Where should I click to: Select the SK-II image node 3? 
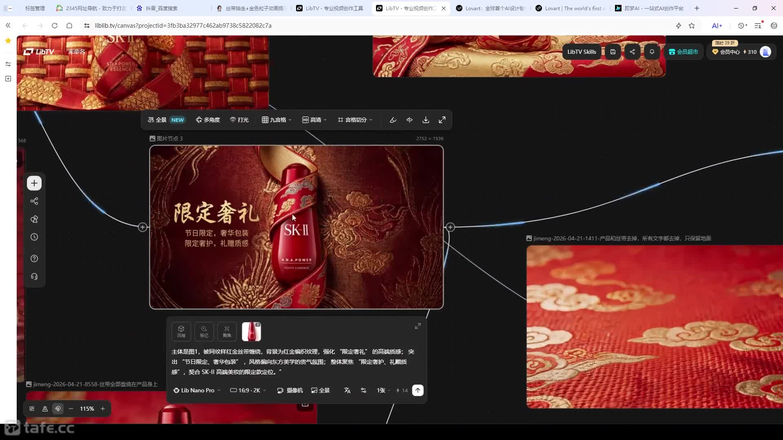coord(296,227)
